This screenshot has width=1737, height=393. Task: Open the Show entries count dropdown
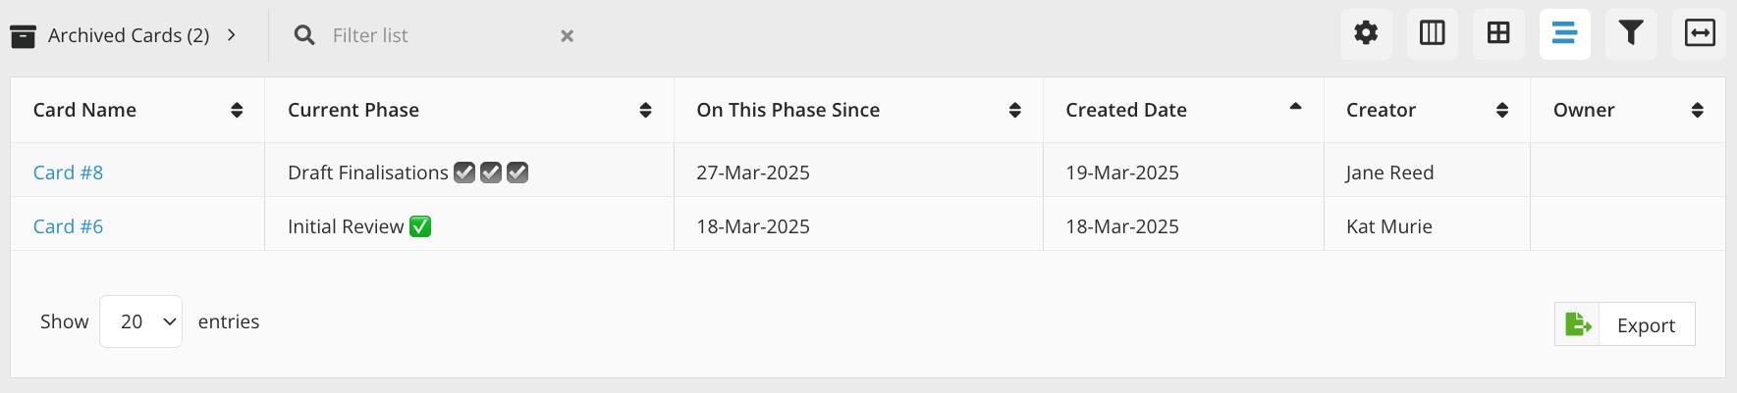click(x=140, y=321)
